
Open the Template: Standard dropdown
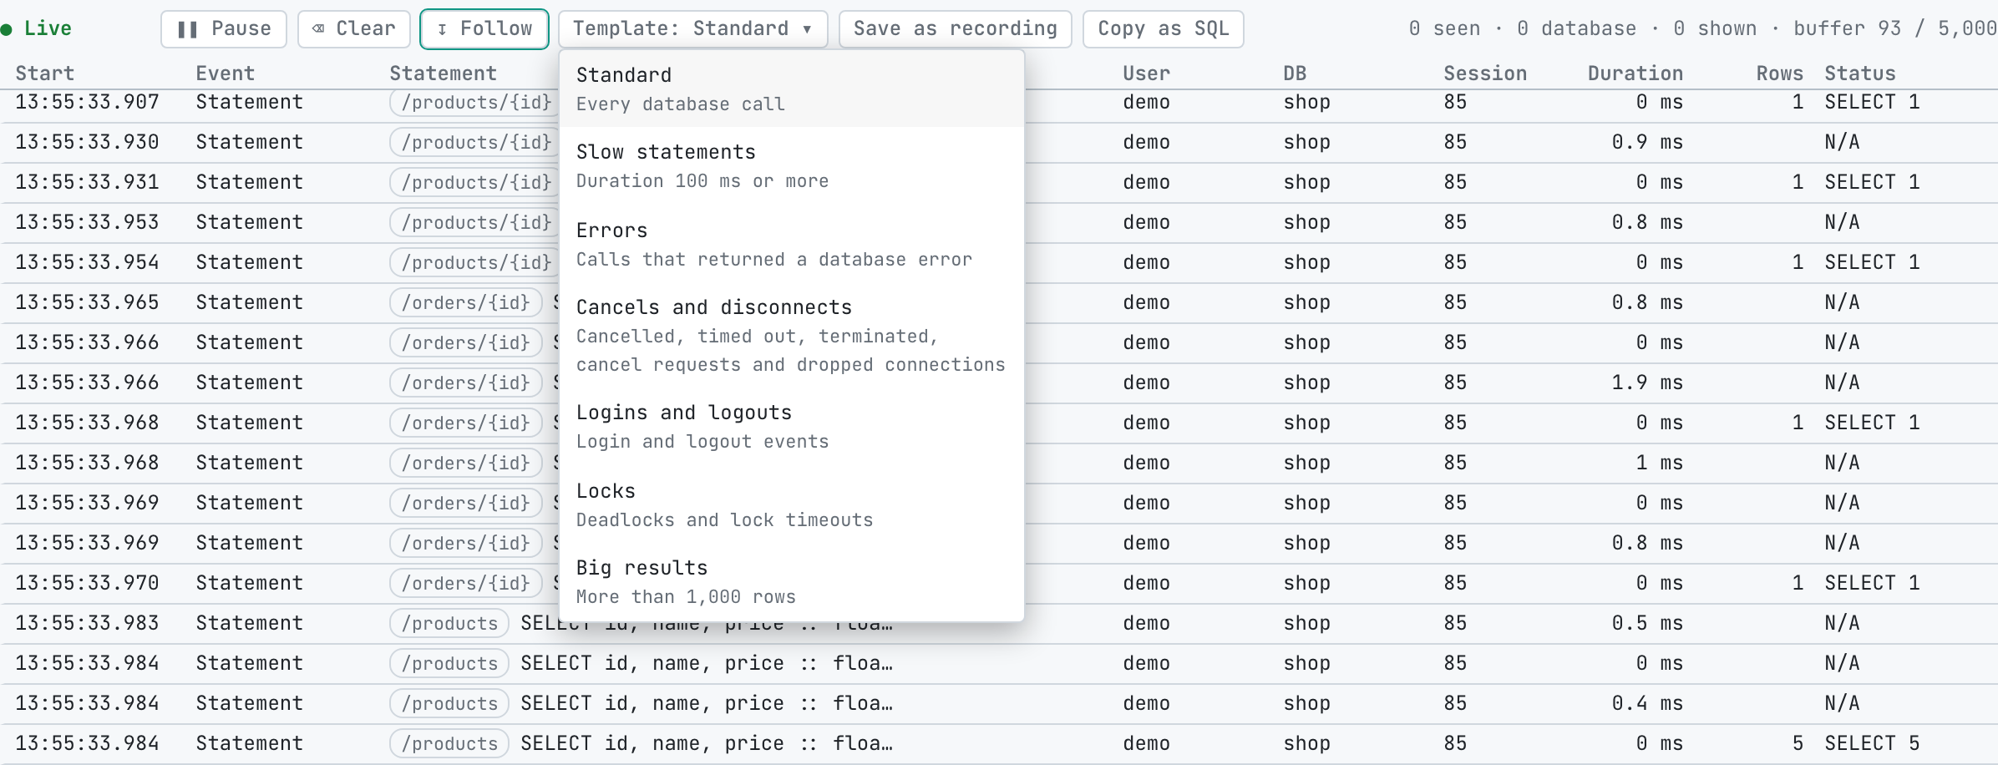(x=693, y=29)
